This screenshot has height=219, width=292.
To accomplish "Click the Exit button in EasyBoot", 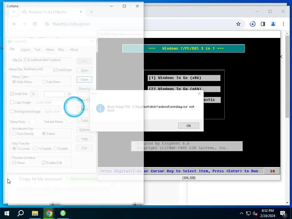I will (x=84, y=148).
